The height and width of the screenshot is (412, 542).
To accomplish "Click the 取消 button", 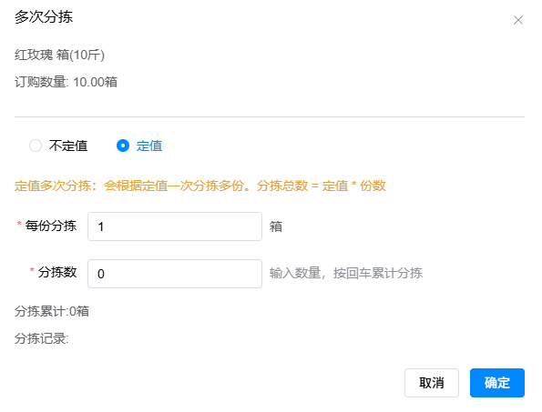I will coord(432,383).
